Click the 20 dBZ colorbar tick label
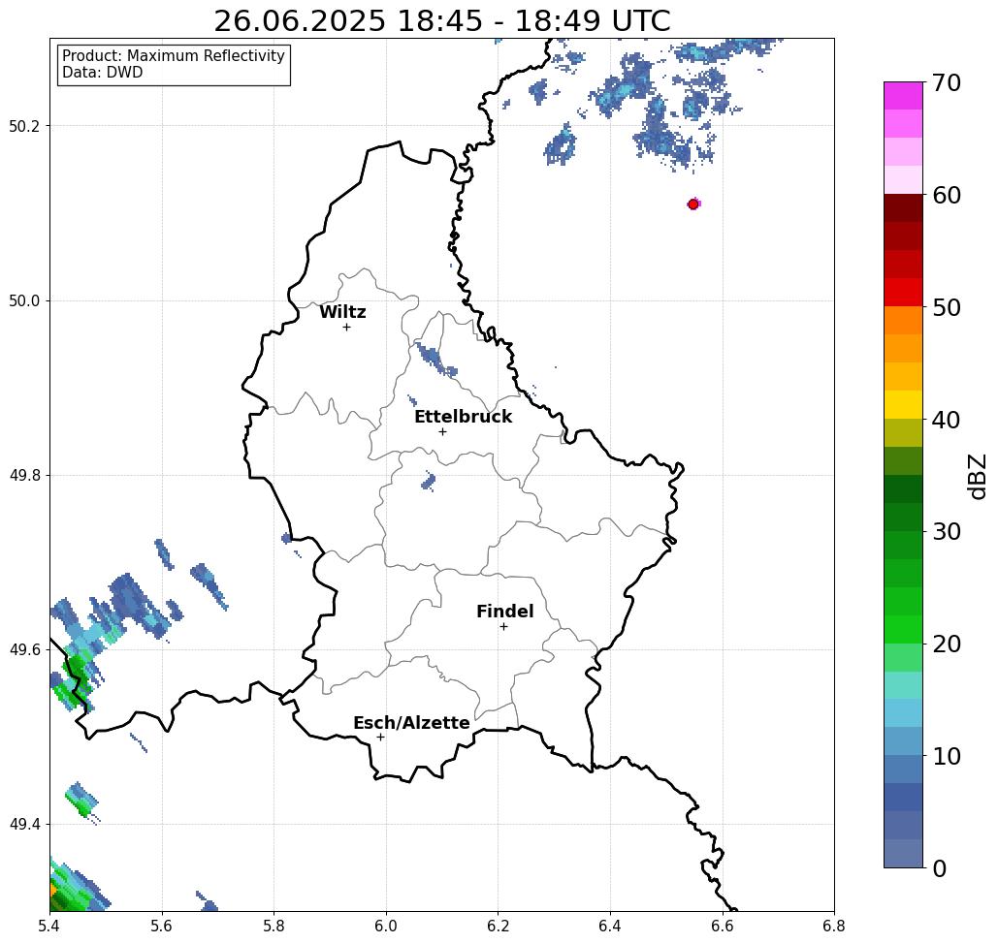The height and width of the screenshot is (943, 998). (946, 644)
